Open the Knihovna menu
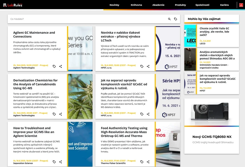The height and width of the screenshot is (167, 245). coord(136,5)
